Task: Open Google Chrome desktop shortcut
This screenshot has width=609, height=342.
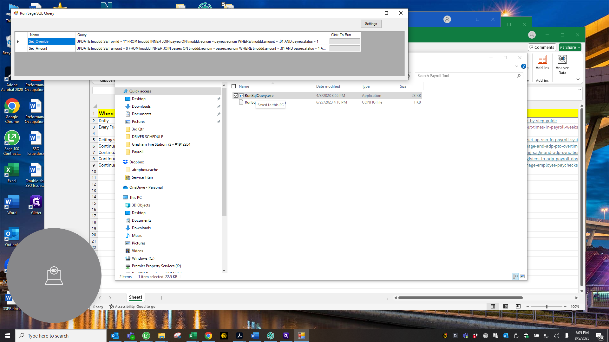Action: point(12,111)
